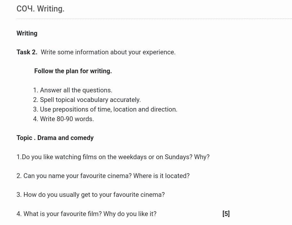This screenshot has width=292, height=225.
Task: Click 'Write some information about your experience' text
Action: pyautogui.click(x=108, y=52)
